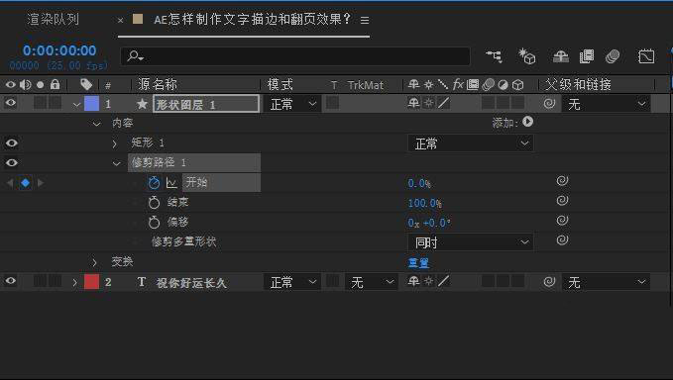Click the Start value 0.0%
The width and height of the screenshot is (673, 380).
(x=419, y=183)
